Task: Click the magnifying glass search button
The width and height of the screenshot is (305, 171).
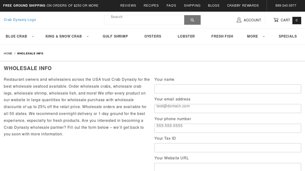Action: 192,20
